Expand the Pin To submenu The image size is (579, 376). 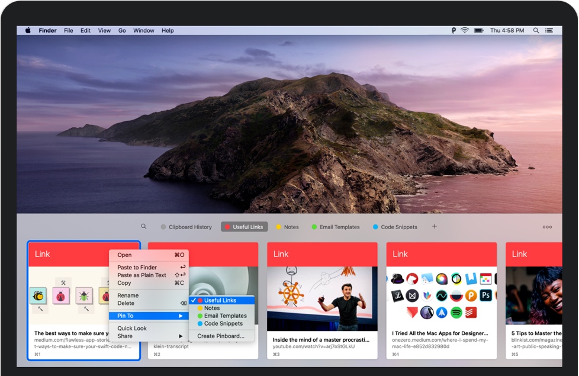tap(149, 316)
